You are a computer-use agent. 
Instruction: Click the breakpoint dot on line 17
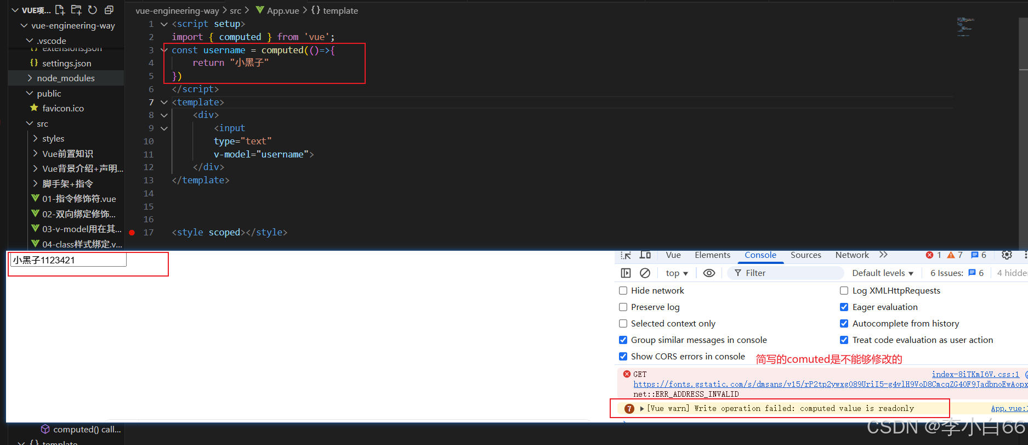132,233
